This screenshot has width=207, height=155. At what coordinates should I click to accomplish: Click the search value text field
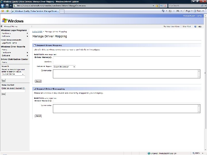(x=13, y=77)
